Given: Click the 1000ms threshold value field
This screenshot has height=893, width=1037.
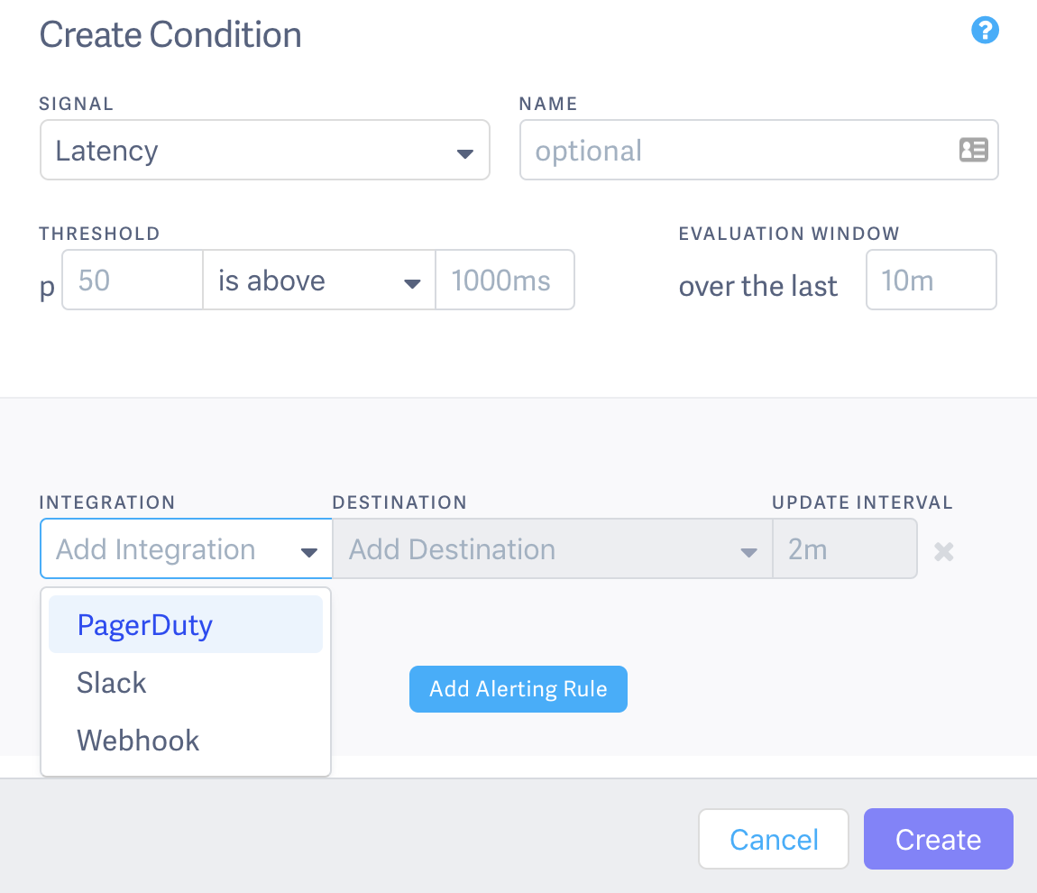Looking at the screenshot, I should click(505, 280).
